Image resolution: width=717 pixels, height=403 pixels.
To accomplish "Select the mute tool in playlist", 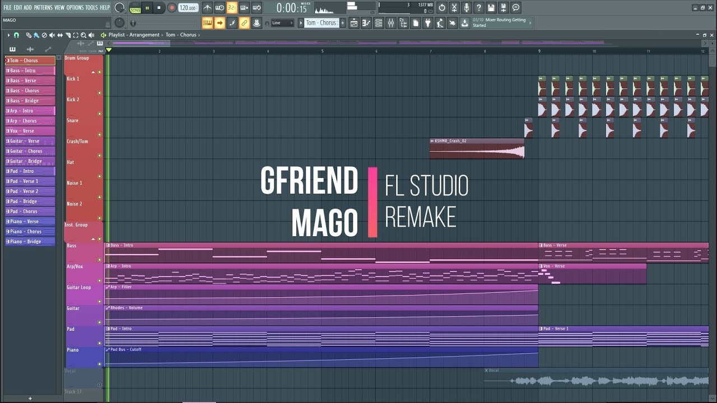I will tap(52, 35).
